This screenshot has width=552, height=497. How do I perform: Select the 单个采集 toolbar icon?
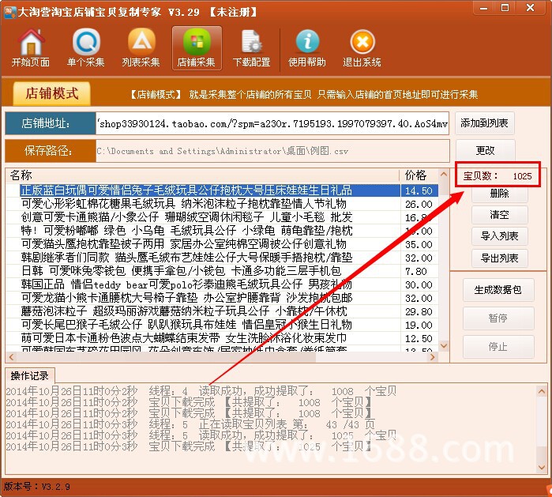(x=86, y=48)
